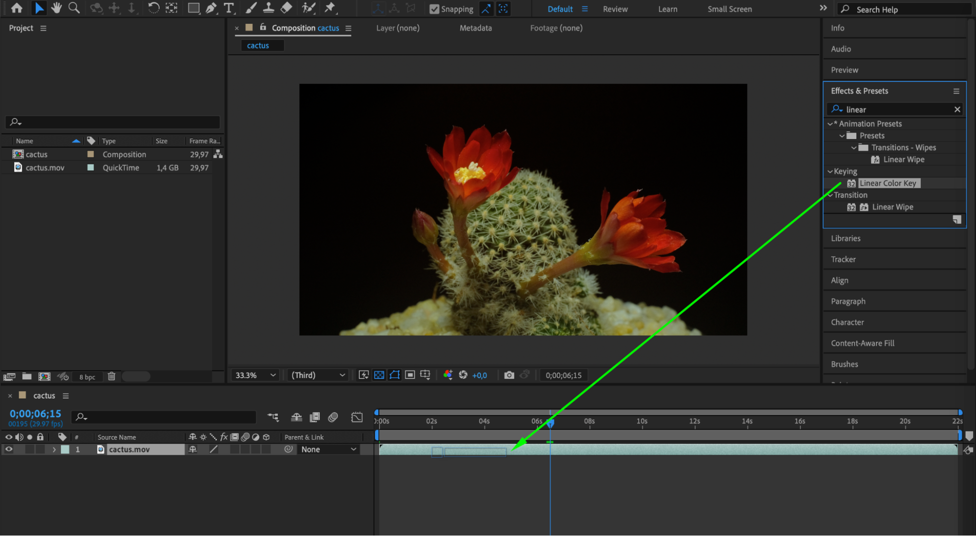This screenshot has height=536, width=976.
Task: Open the Parent None dropdown
Action: [328, 449]
